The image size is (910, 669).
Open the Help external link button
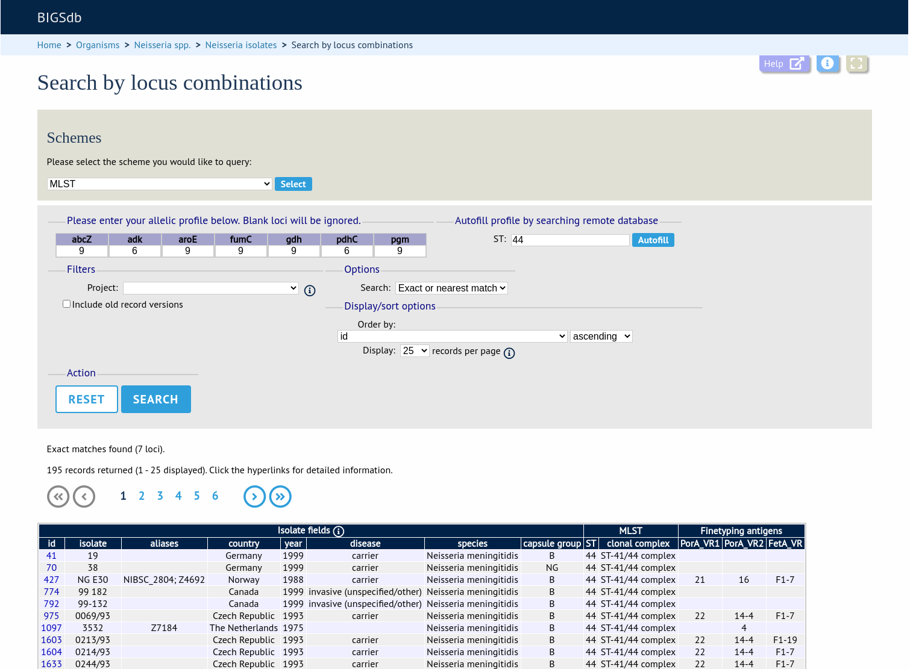(784, 64)
